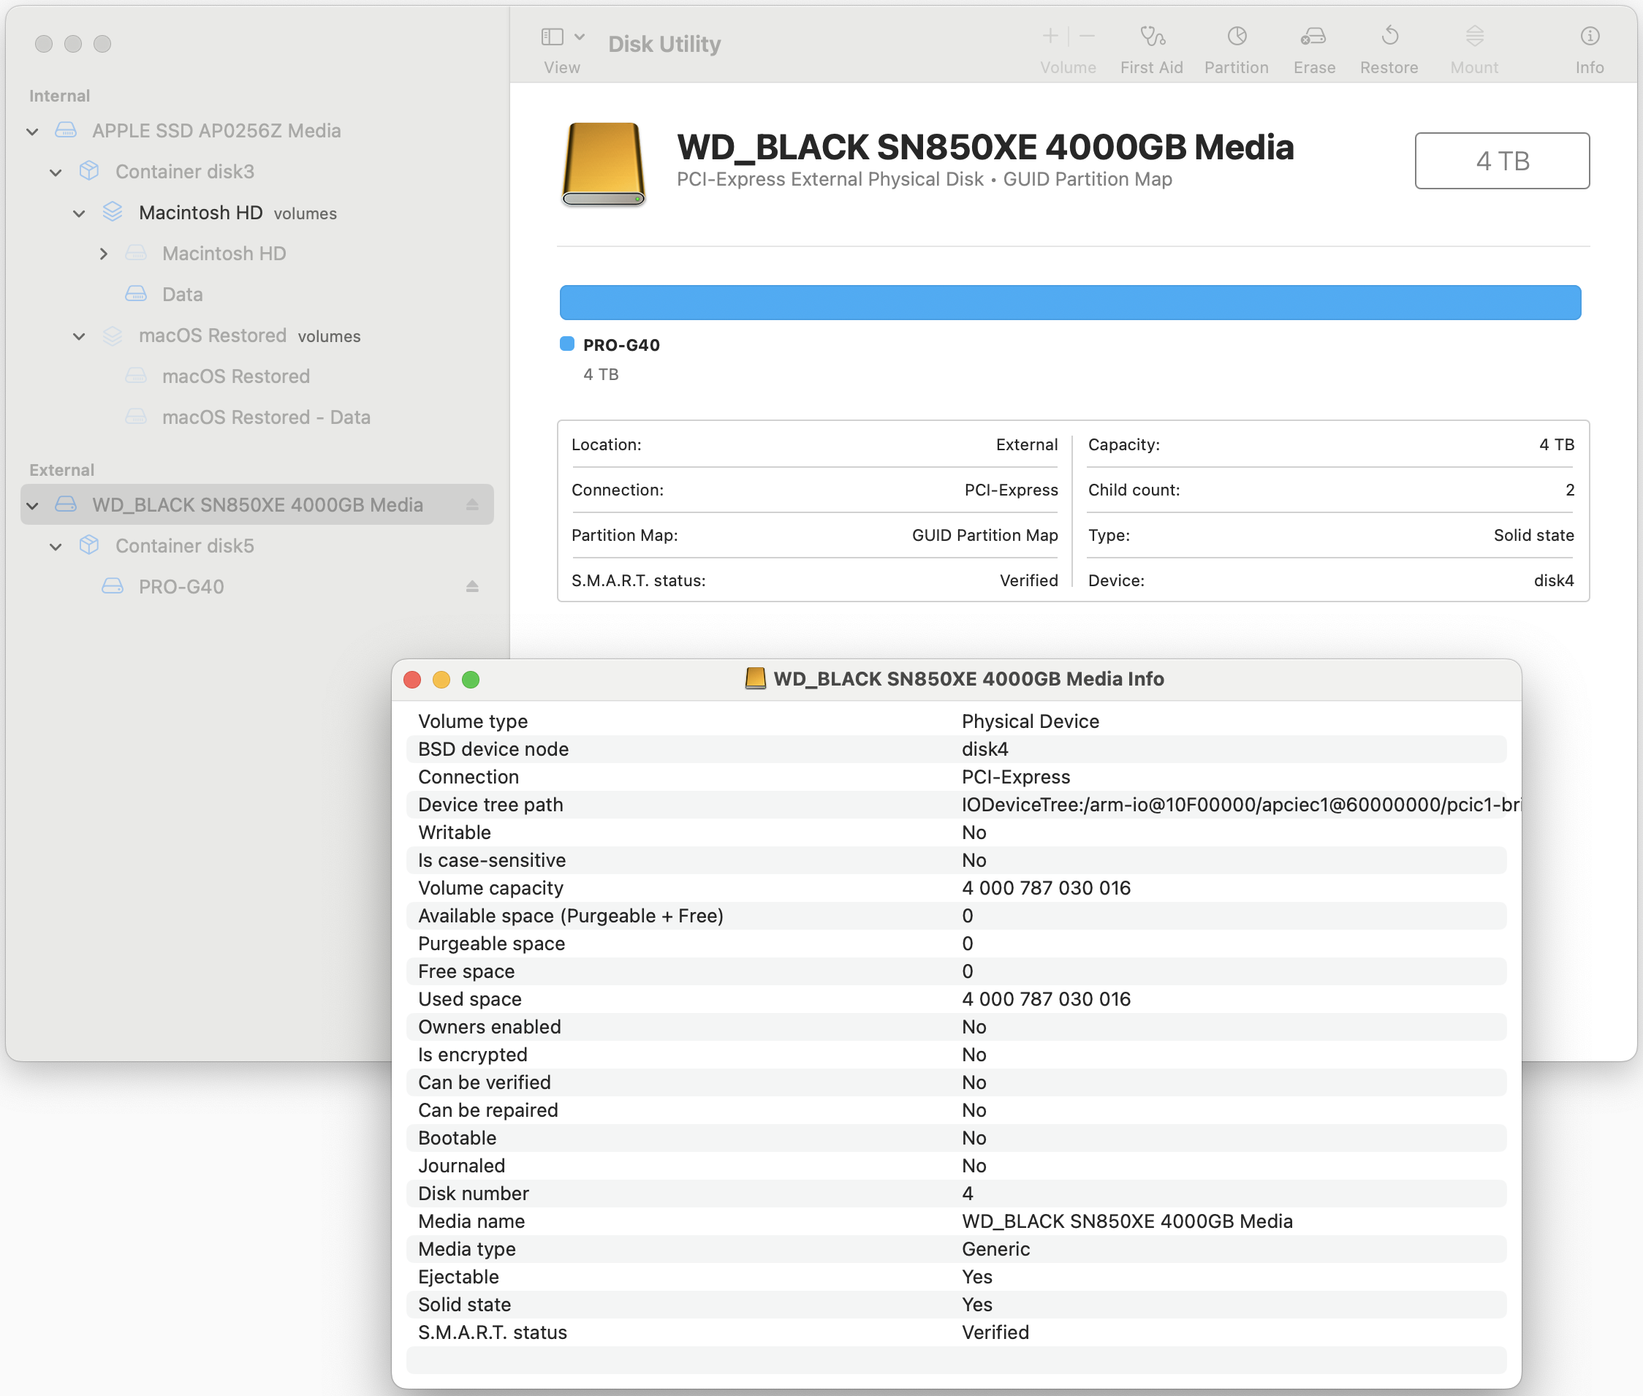Click the Data volume disk icon

(x=136, y=294)
